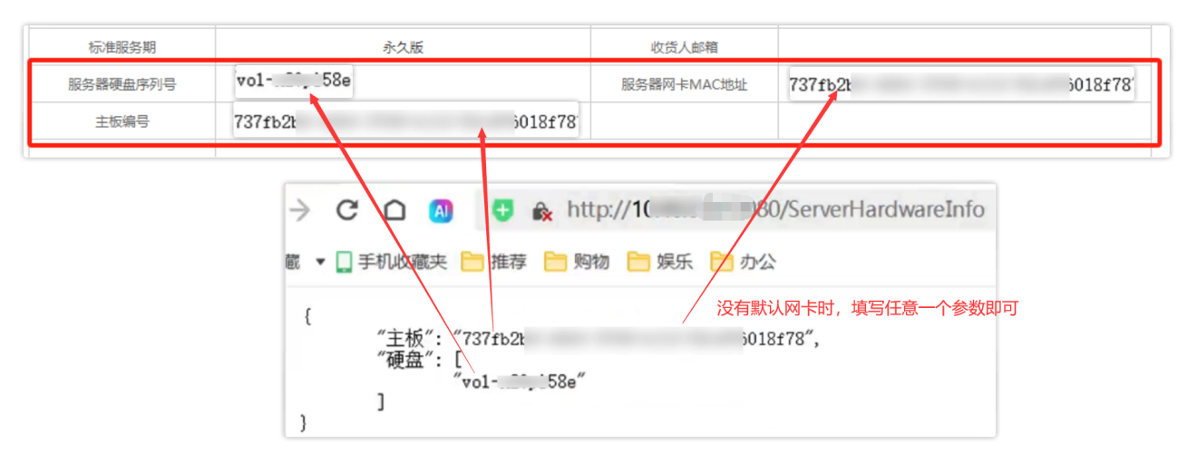
Task: Reload the page with the refresh icon
Action: point(346,210)
